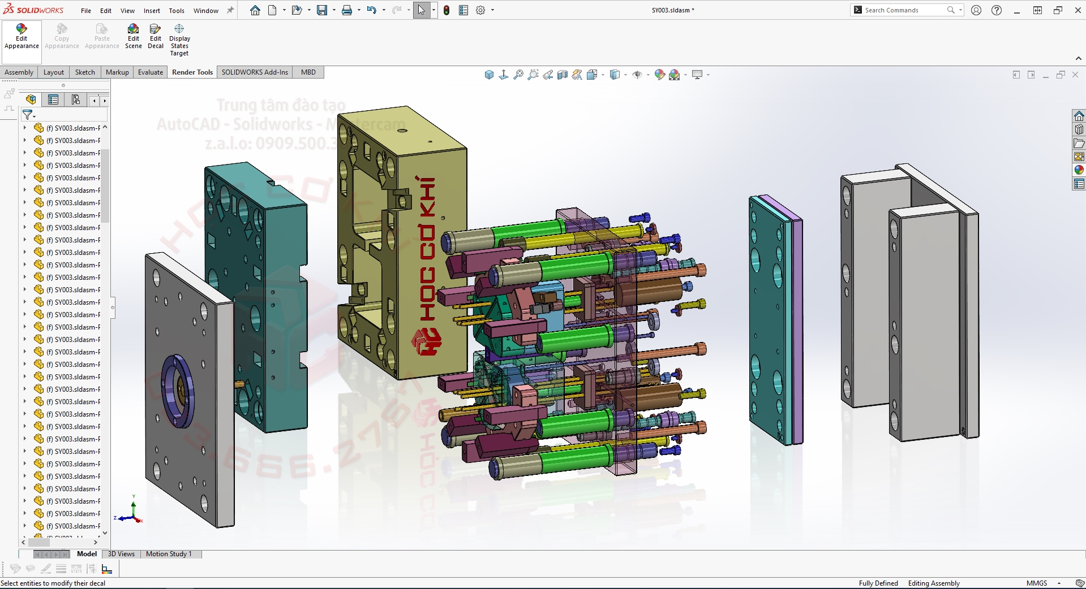This screenshot has height=589, width=1086.
Task: Open the Options gear
Action: (480, 10)
